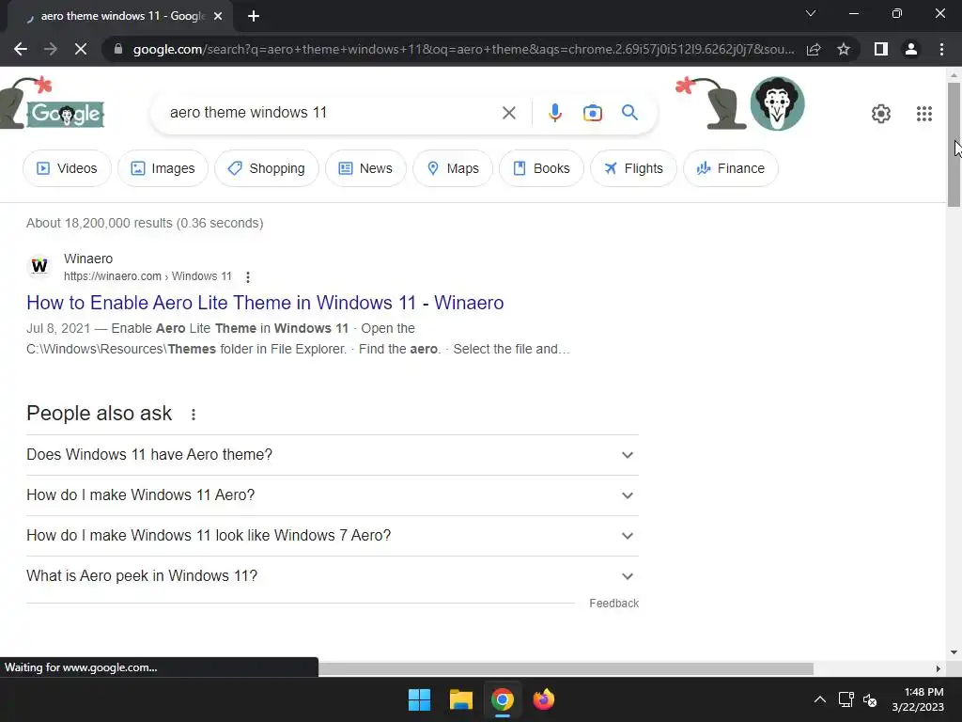Open Chrome three-dot menu

click(x=941, y=49)
